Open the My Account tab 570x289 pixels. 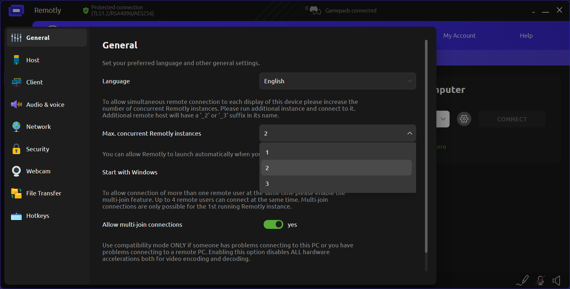pyautogui.click(x=459, y=36)
